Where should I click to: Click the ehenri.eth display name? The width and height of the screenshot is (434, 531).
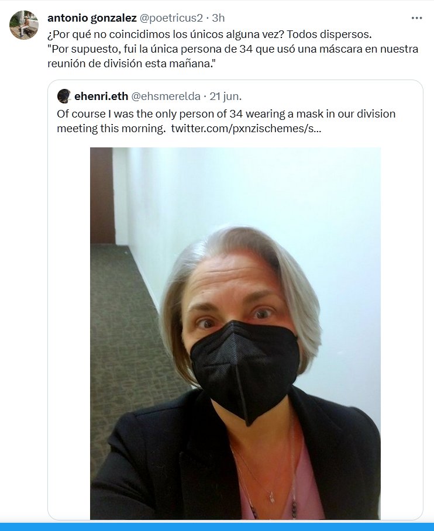tap(101, 96)
